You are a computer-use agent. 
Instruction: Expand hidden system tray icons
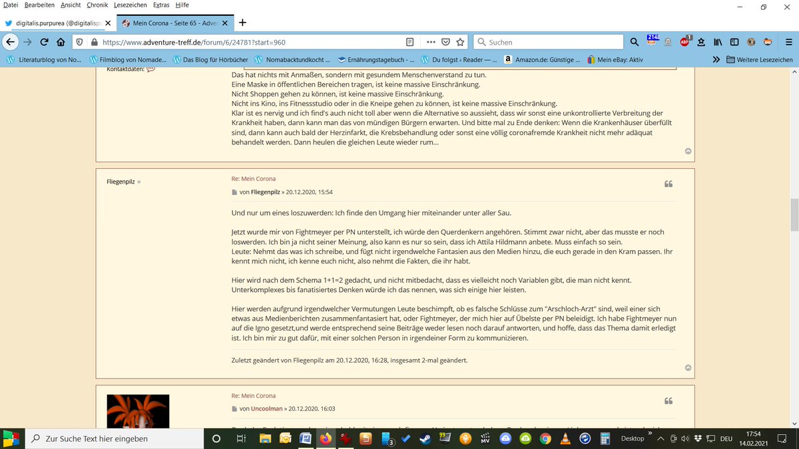click(x=661, y=438)
